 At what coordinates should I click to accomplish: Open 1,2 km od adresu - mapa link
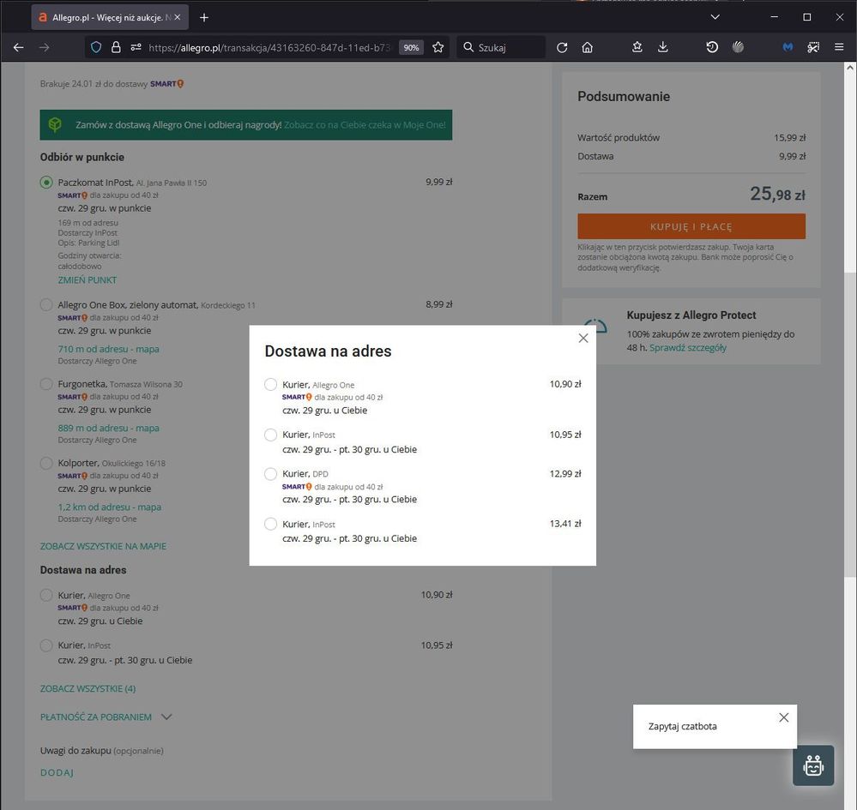pyautogui.click(x=109, y=507)
